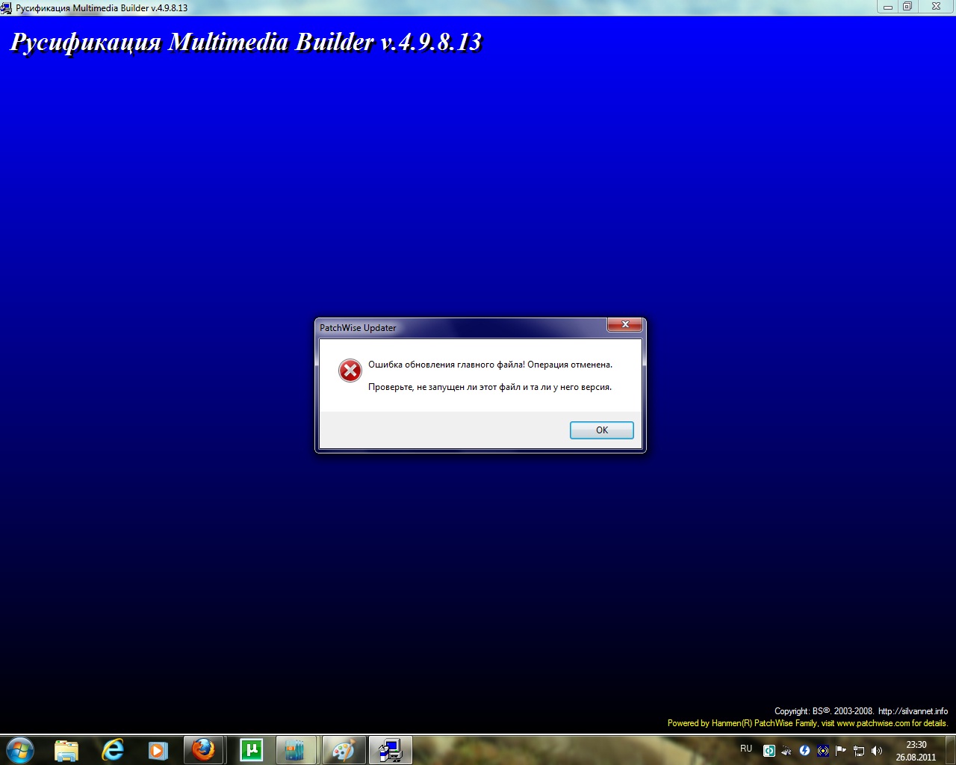
Task: Open the volume control tray icon
Action: click(x=877, y=751)
